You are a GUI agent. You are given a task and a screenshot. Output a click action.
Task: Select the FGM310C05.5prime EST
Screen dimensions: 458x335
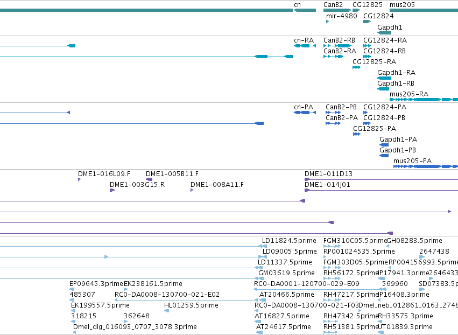click(332, 246)
